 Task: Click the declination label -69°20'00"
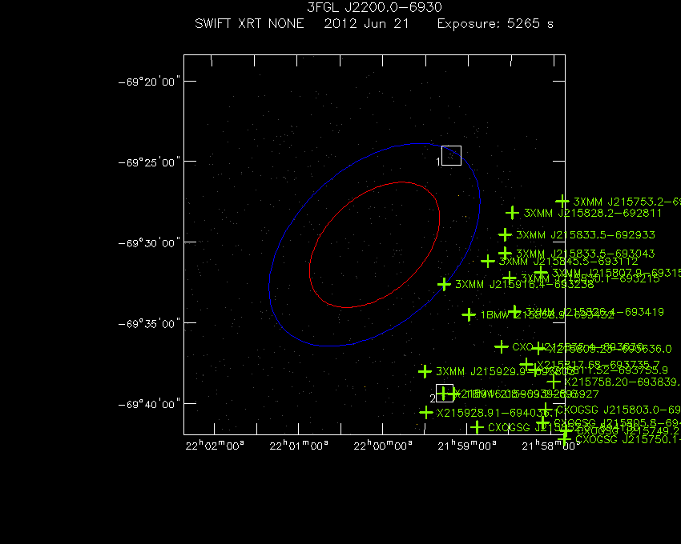click(x=149, y=82)
